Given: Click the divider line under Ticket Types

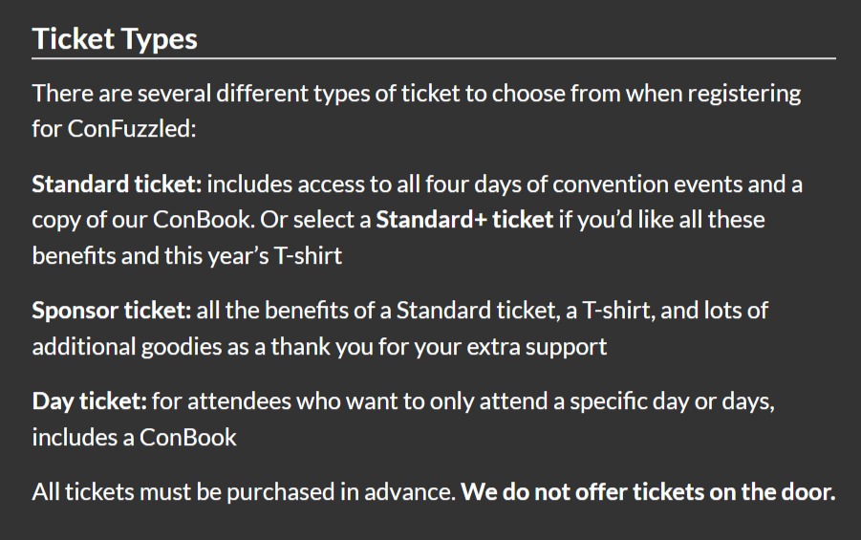Looking at the screenshot, I should point(434,59).
